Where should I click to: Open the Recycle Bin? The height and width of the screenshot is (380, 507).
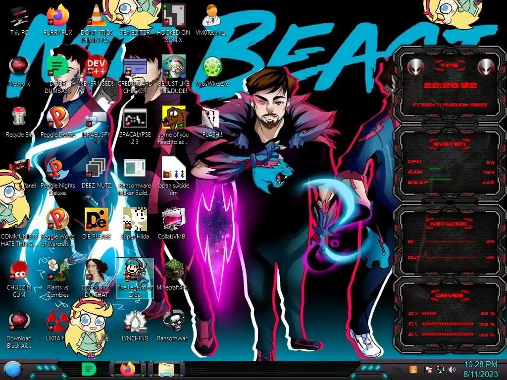point(19,122)
